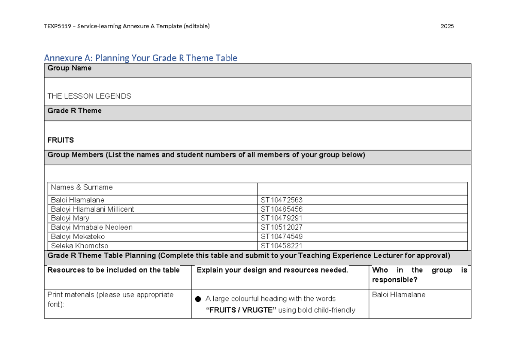Select the Group Name label

click(x=70, y=68)
